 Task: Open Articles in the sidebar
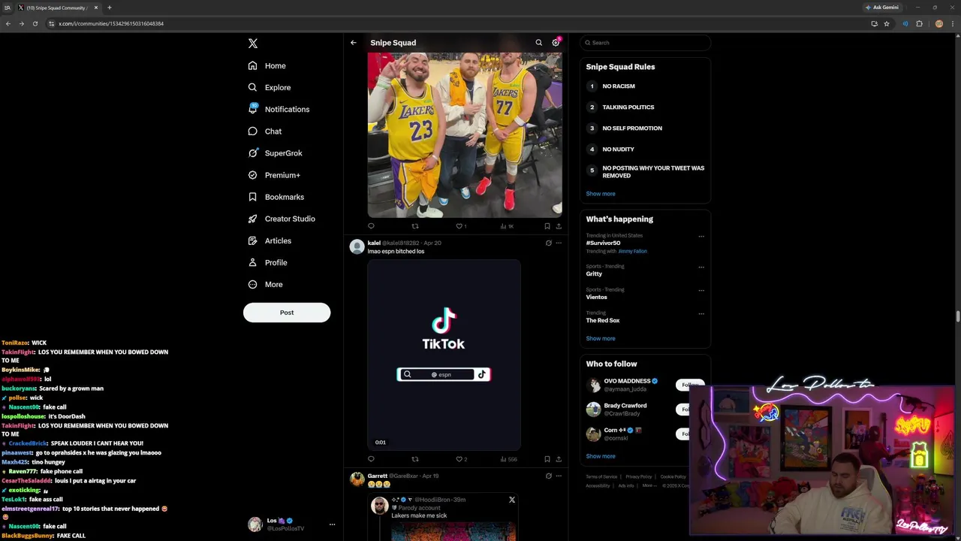[269, 241]
